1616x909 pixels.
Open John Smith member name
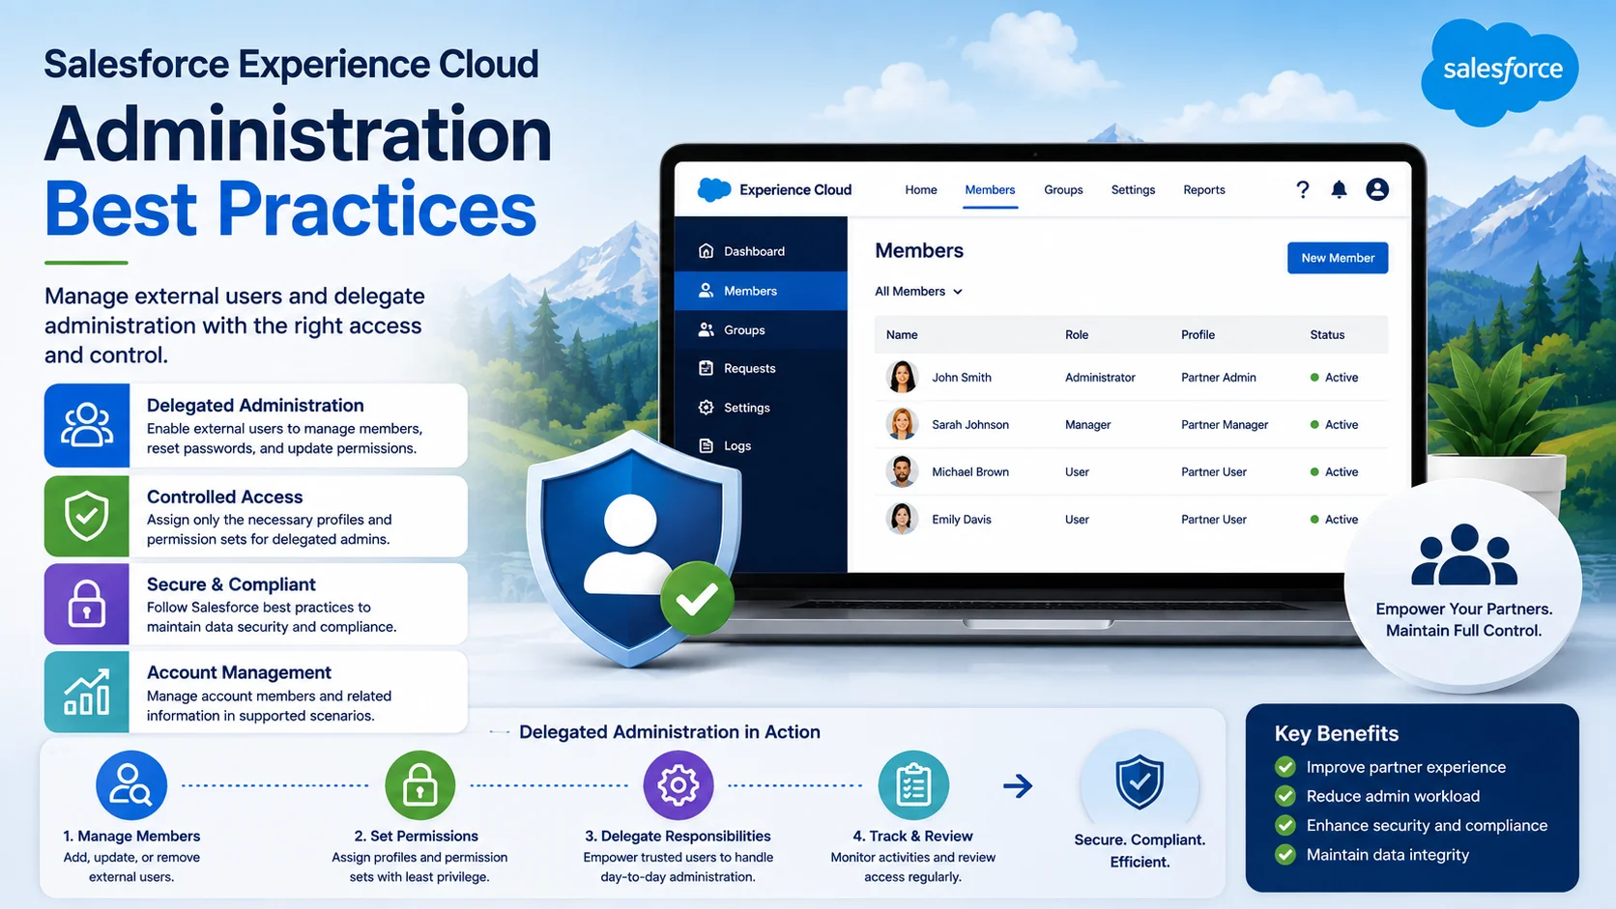[x=962, y=377]
